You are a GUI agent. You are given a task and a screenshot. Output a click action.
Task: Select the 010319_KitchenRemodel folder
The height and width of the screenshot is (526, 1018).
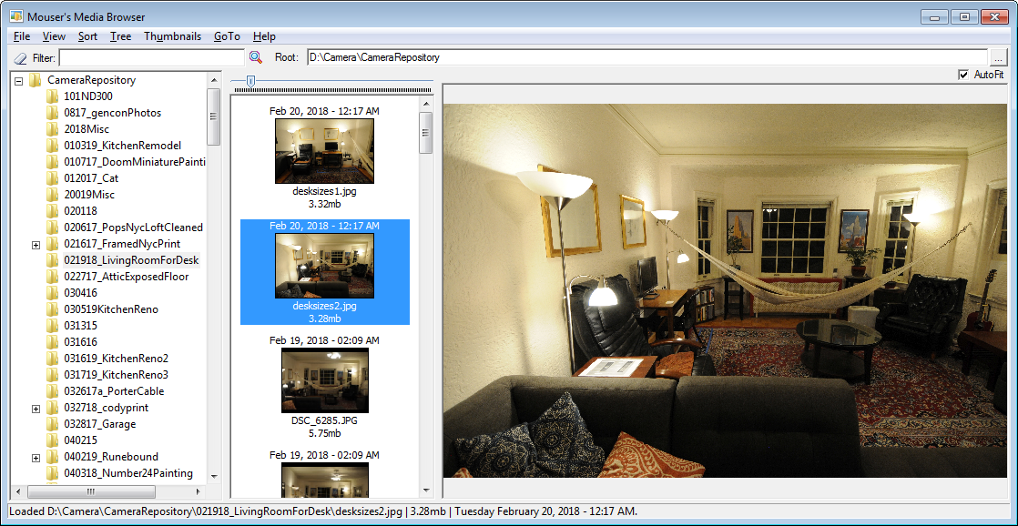click(x=123, y=146)
